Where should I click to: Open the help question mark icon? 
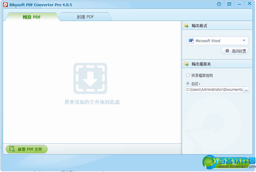click(x=219, y=4)
